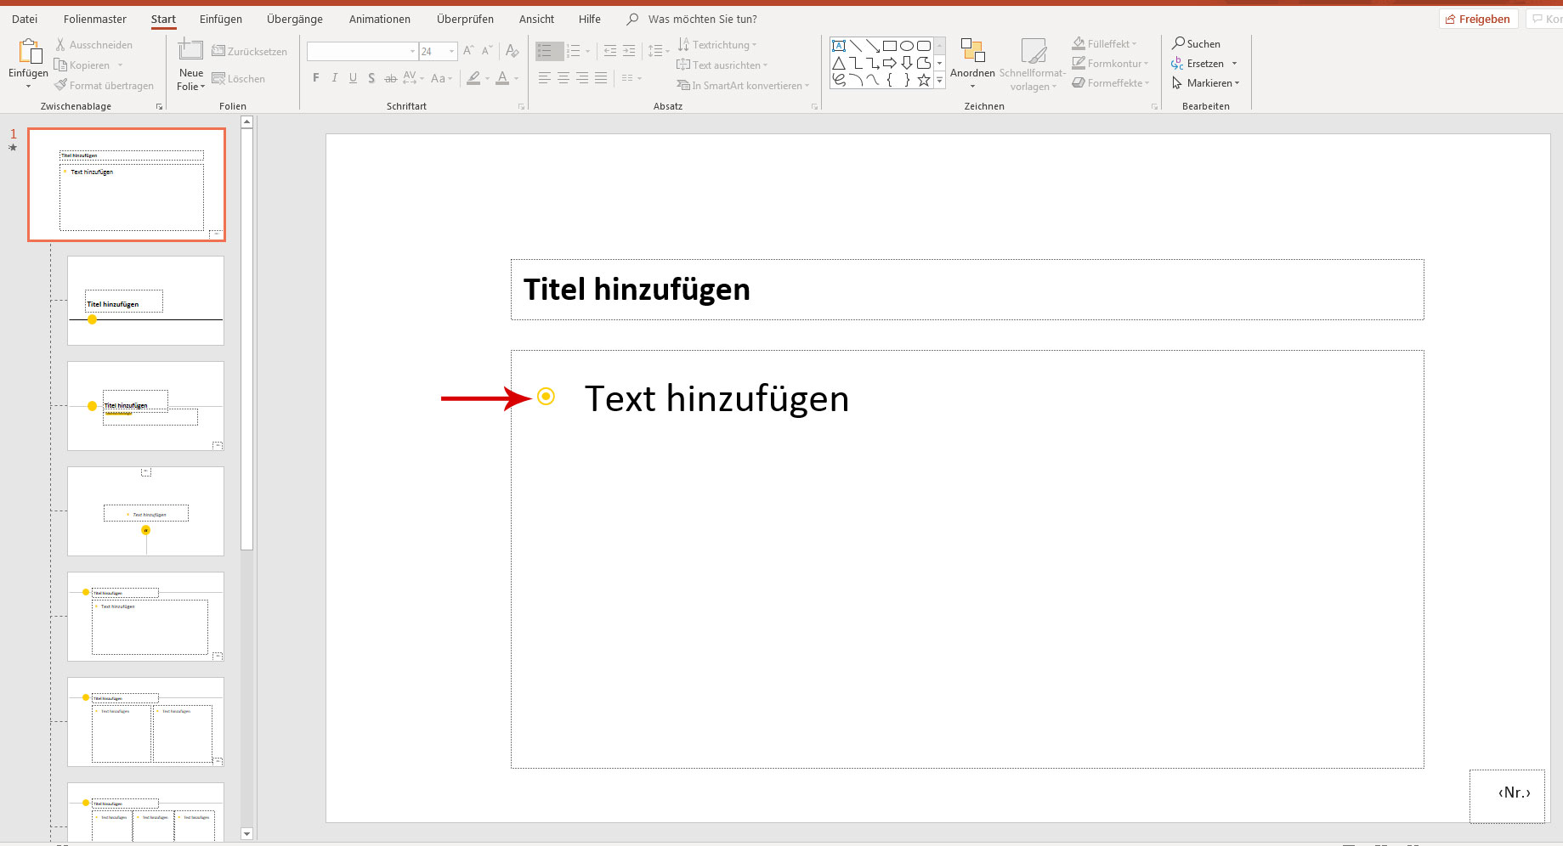
Task: Select the right arrow shape
Action: pos(890,63)
